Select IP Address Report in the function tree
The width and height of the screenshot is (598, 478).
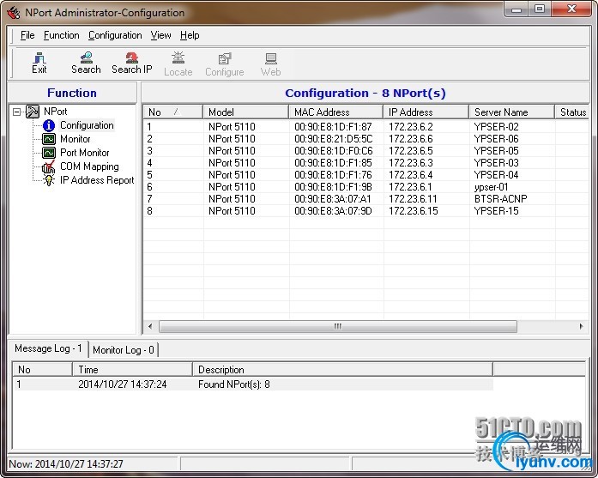pyautogui.click(x=97, y=180)
